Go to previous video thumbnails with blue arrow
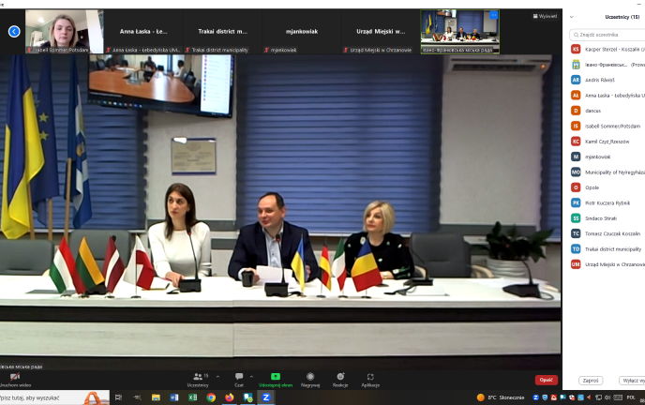Image resolution: width=645 pixels, height=405 pixels. coord(14,31)
